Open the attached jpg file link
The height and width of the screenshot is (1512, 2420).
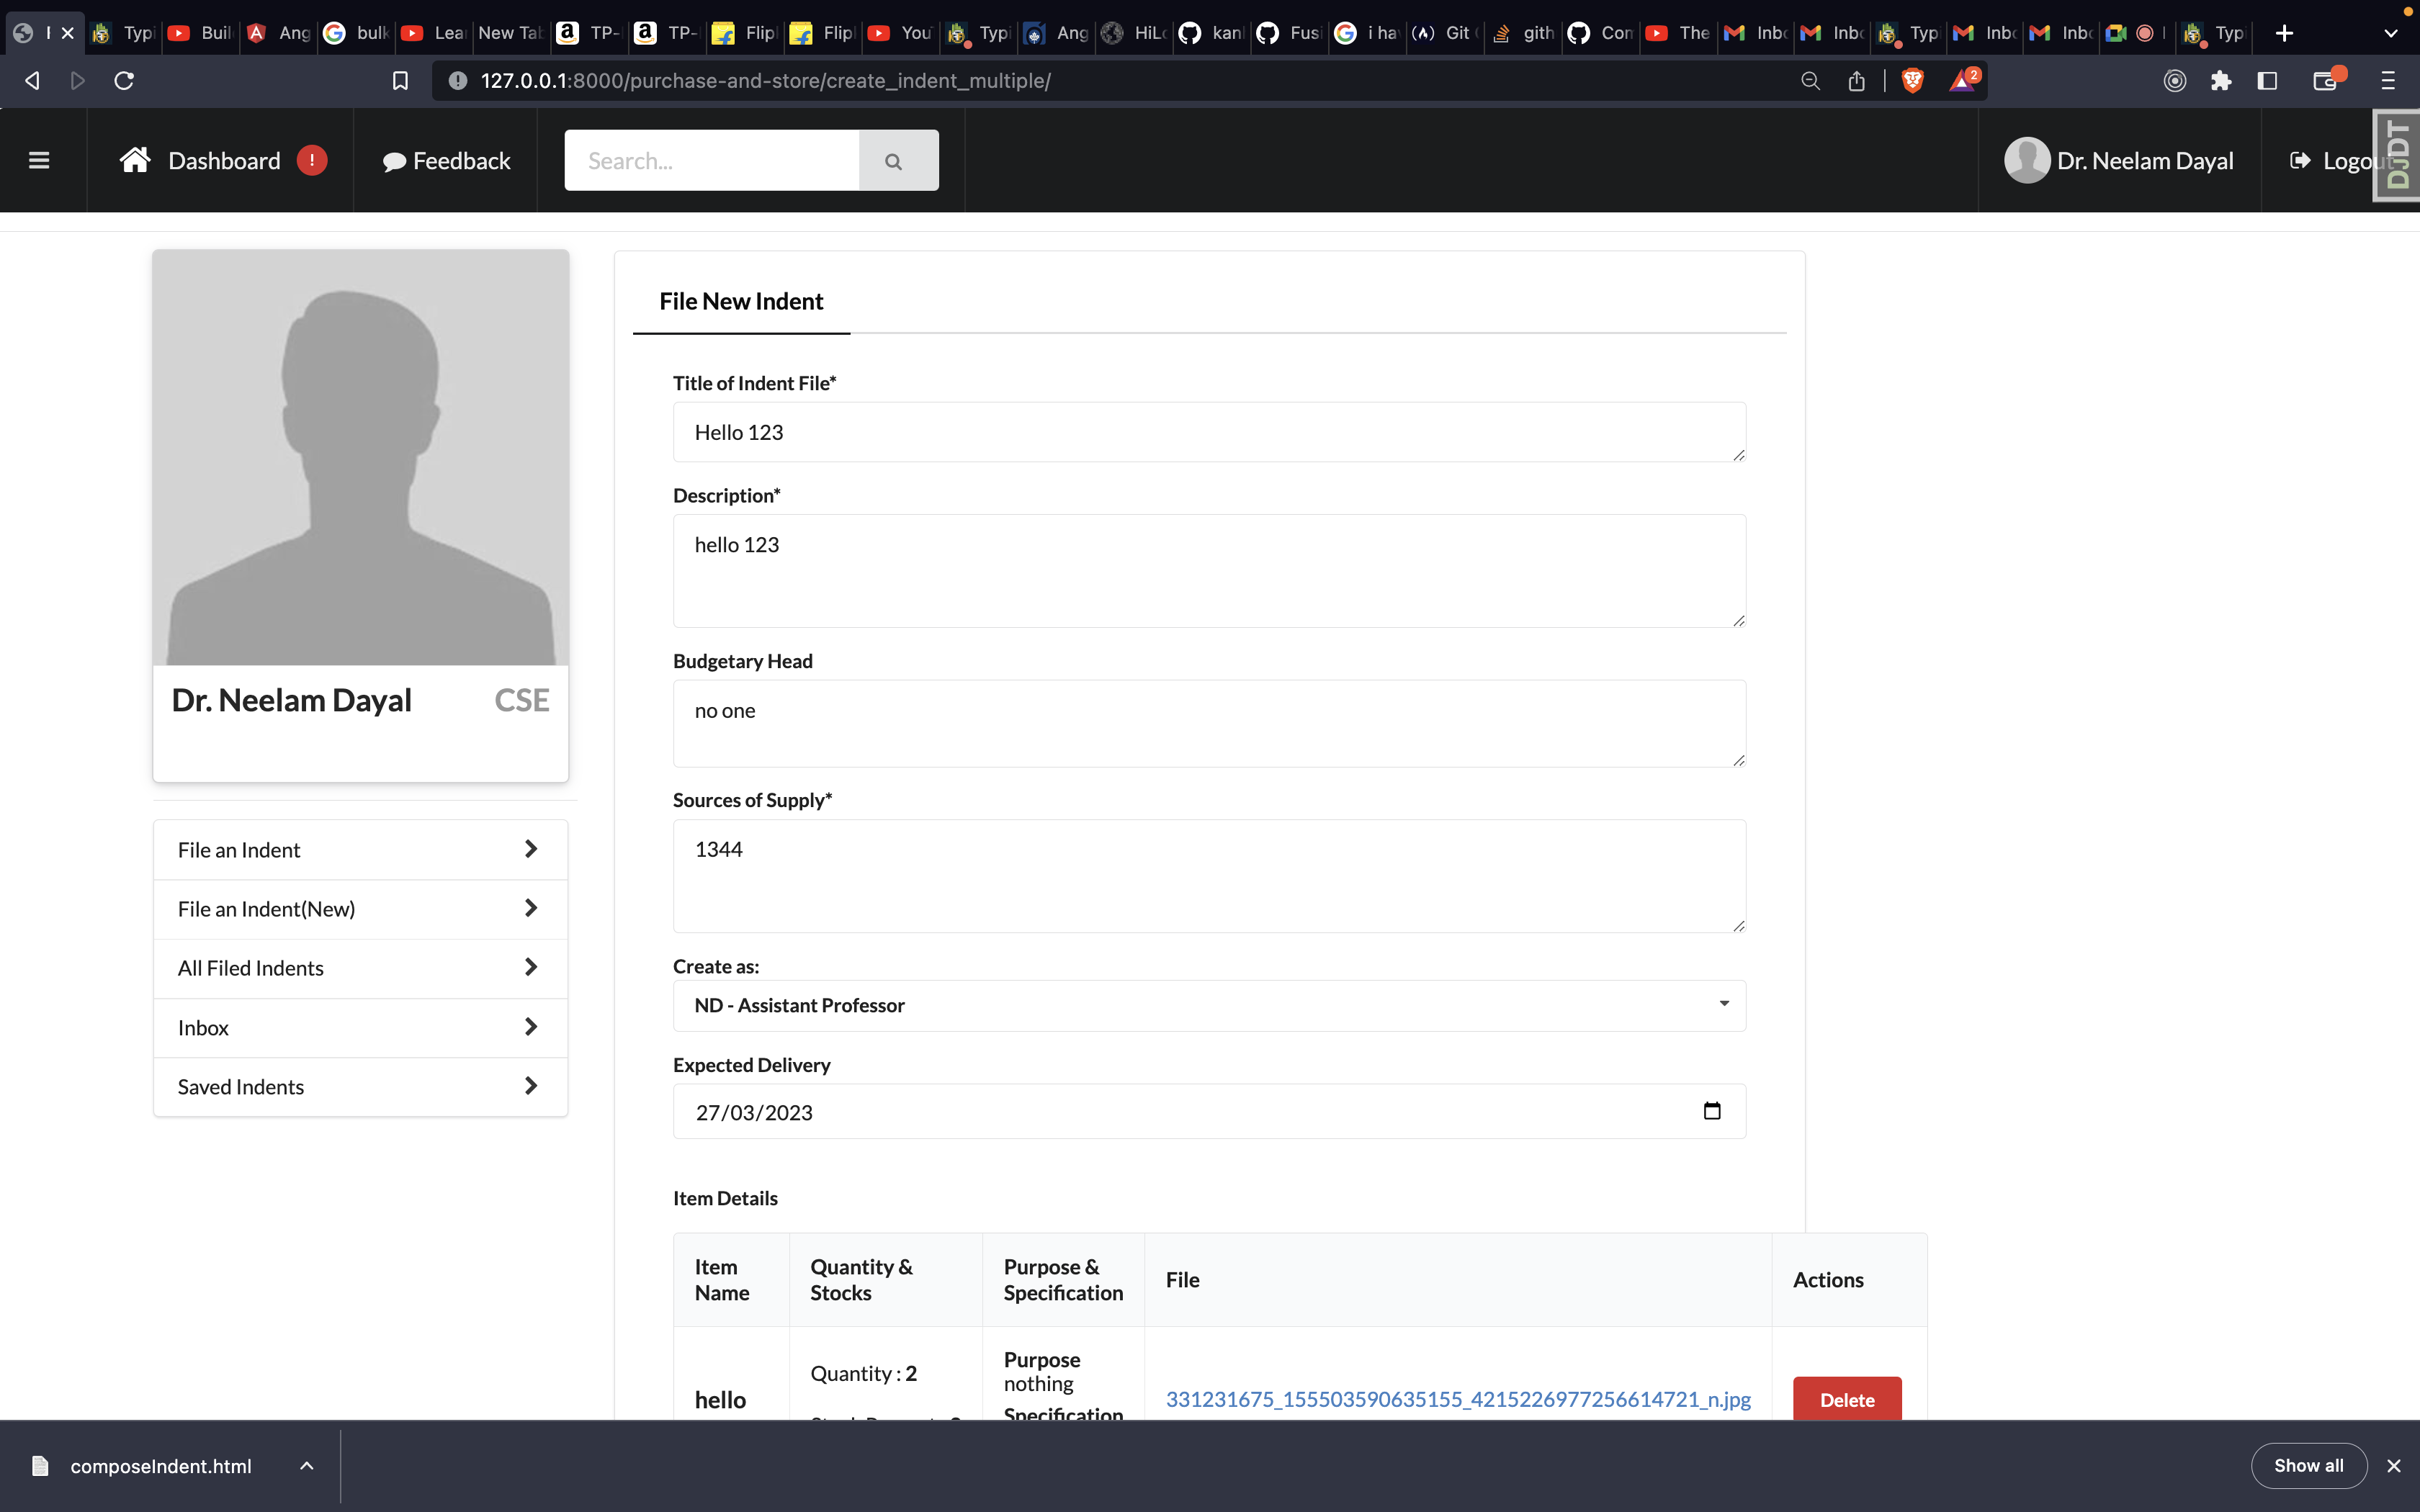pos(1457,1399)
